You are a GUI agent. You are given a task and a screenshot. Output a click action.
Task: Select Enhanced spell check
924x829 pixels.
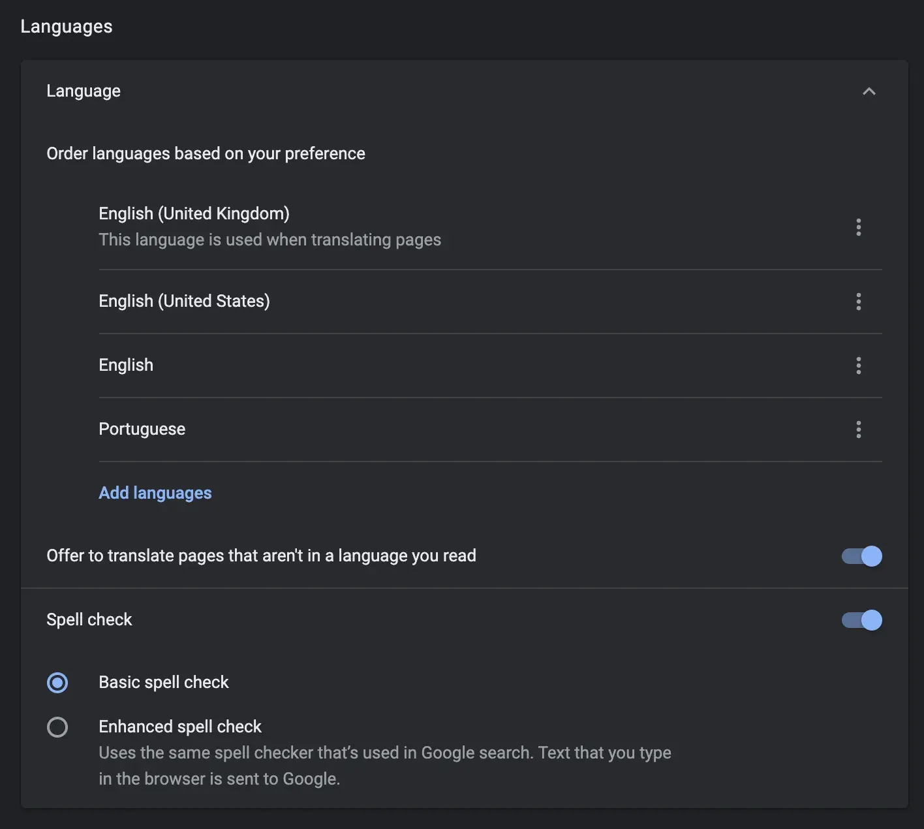pos(57,727)
